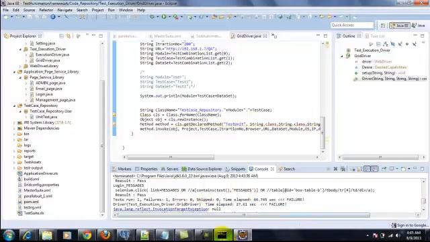Open the New file dropdown arrow
This screenshot has height=242, width=430.
[11, 17]
